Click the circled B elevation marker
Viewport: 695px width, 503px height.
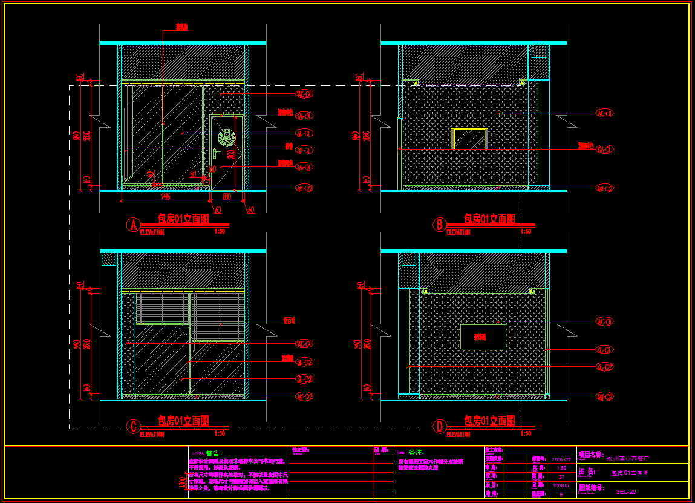point(440,225)
